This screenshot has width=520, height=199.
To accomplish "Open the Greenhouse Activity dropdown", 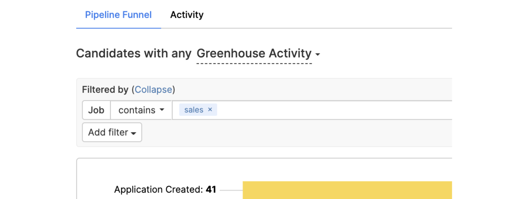I will pyautogui.click(x=258, y=54).
